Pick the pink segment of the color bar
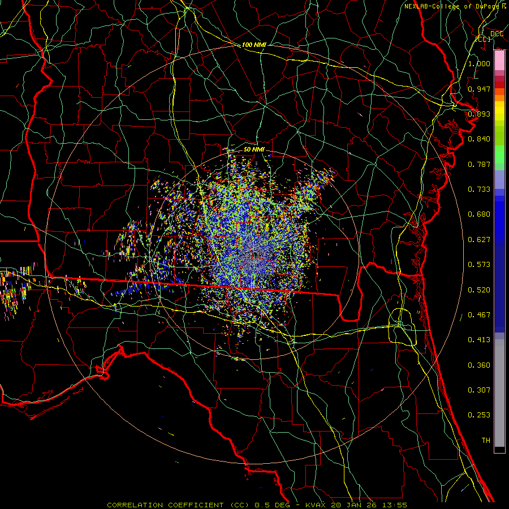The image size is (509, 509). click(499, 61)
